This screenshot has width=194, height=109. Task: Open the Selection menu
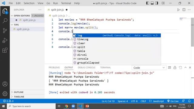[29, 3]
